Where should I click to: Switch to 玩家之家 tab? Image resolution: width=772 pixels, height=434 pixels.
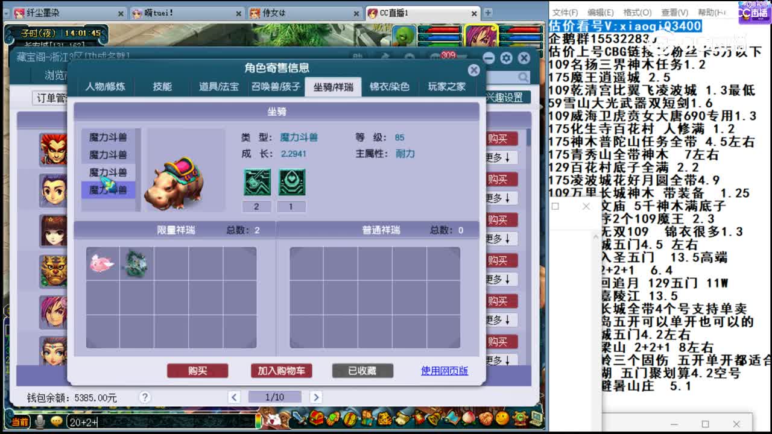coord(447,87)
